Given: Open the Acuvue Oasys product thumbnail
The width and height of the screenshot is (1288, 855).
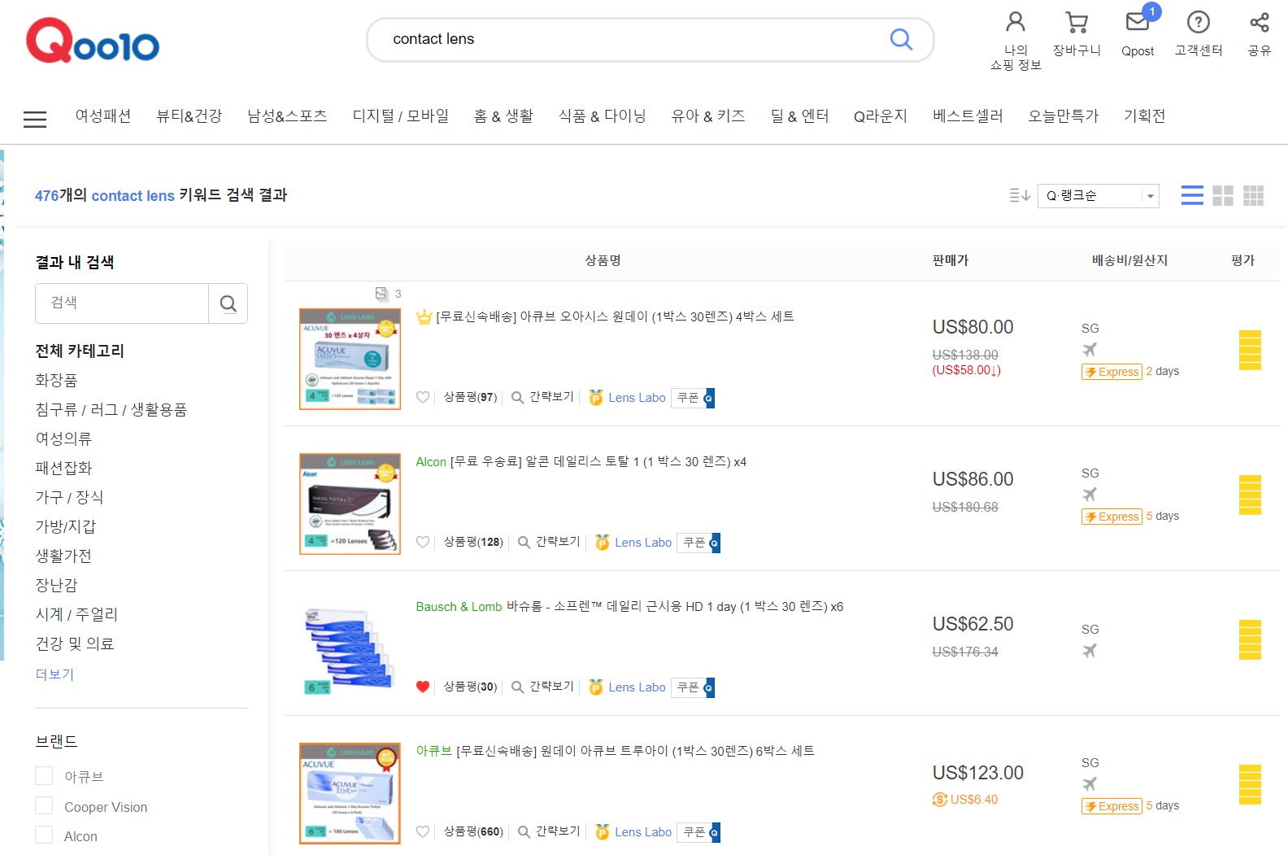Looking at the screenshot, I should pyautogui.click(x=350, y=359).
